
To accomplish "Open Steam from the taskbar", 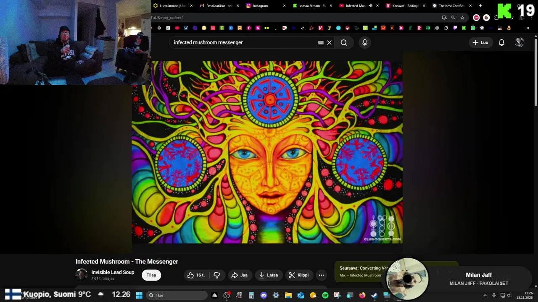I will point(374,295).
